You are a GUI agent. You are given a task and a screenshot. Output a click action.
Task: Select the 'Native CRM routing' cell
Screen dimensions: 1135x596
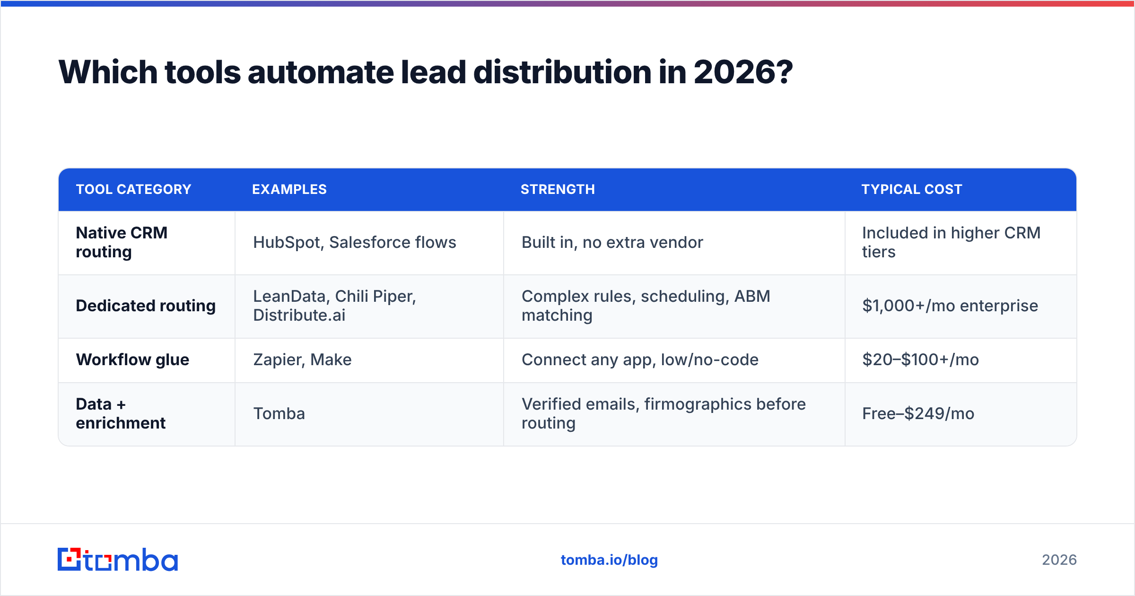coord(147,243)
